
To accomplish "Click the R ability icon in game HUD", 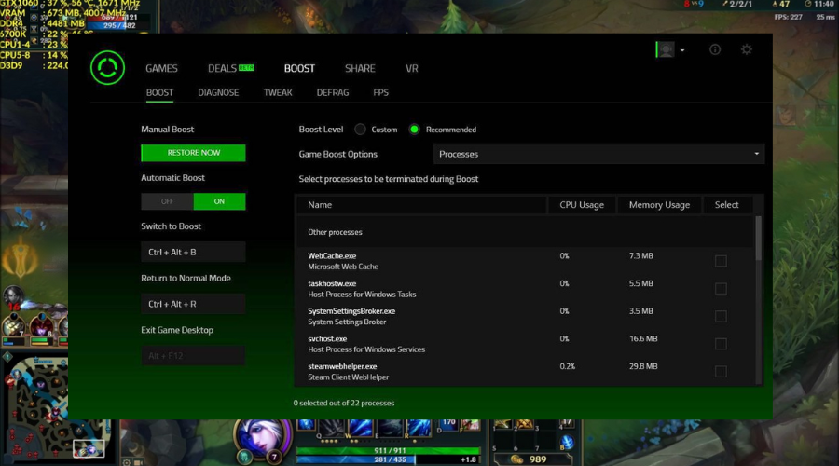I will (x=419, y=428).
